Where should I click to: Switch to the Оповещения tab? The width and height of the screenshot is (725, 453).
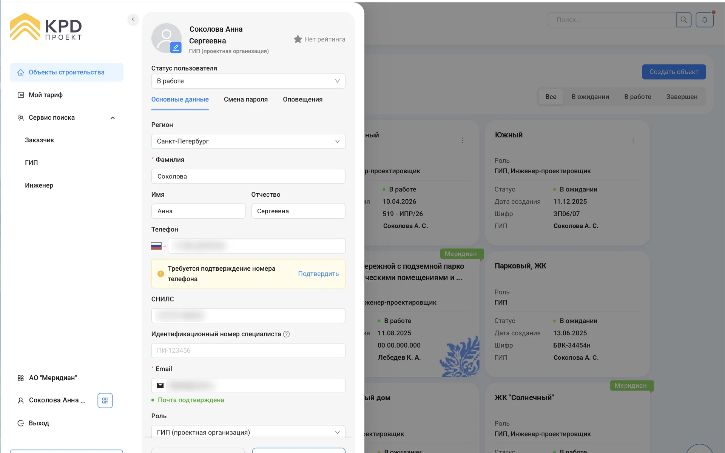pos(303,99)
